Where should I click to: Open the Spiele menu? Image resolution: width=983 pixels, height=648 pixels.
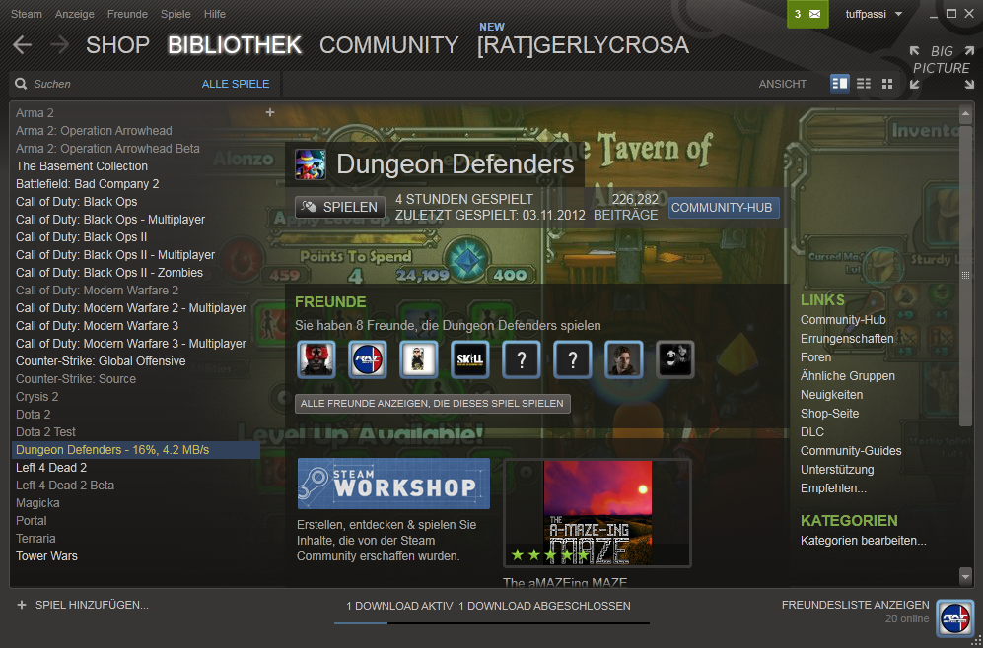pyautogui.click(x=176, y=14)
